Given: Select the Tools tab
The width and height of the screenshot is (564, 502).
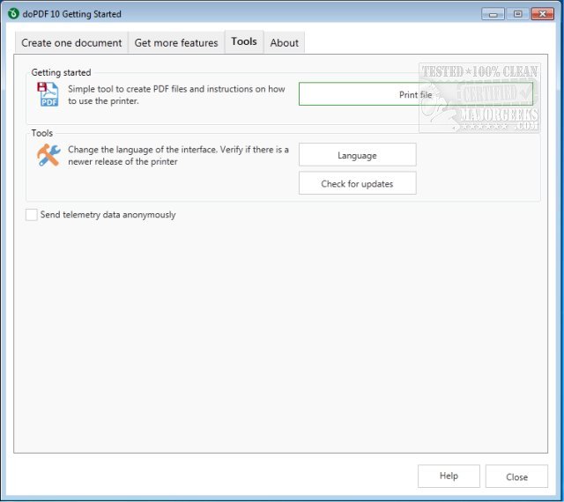Looking at the screenshot, I should tap(244, 41).
